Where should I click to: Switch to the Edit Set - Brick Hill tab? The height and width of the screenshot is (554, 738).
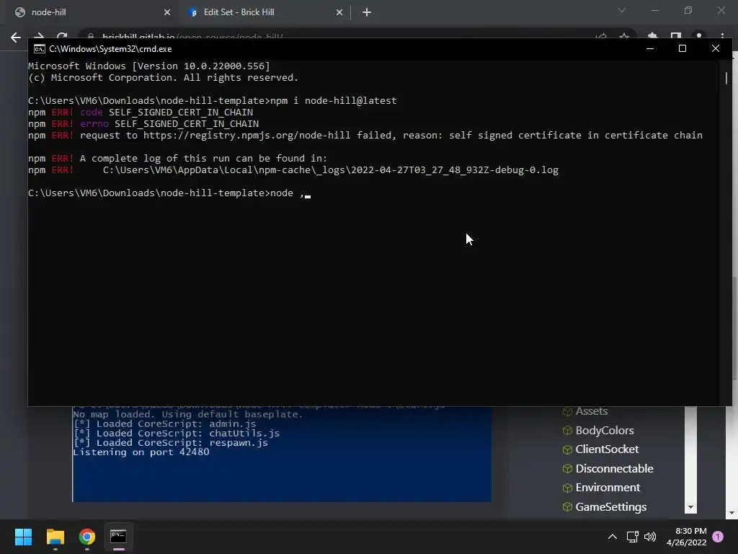click(x=264, y=12)
